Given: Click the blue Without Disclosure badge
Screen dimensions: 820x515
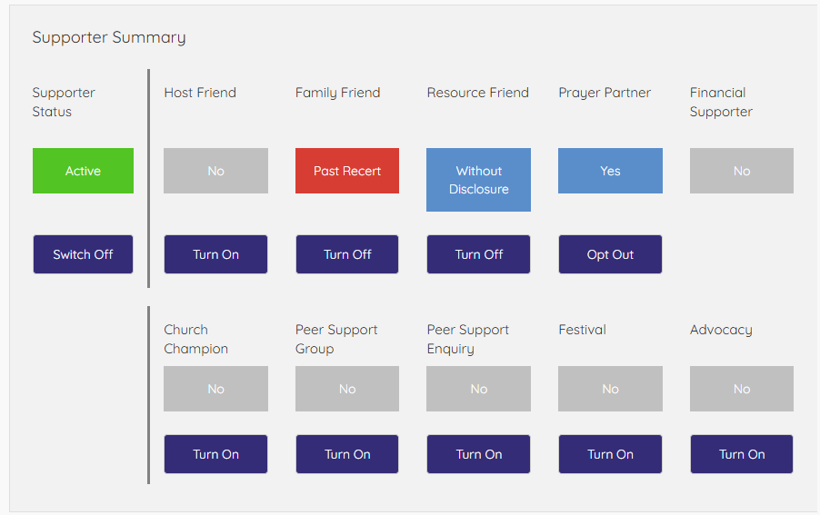Looking at the screenshot, I should 478,180.
